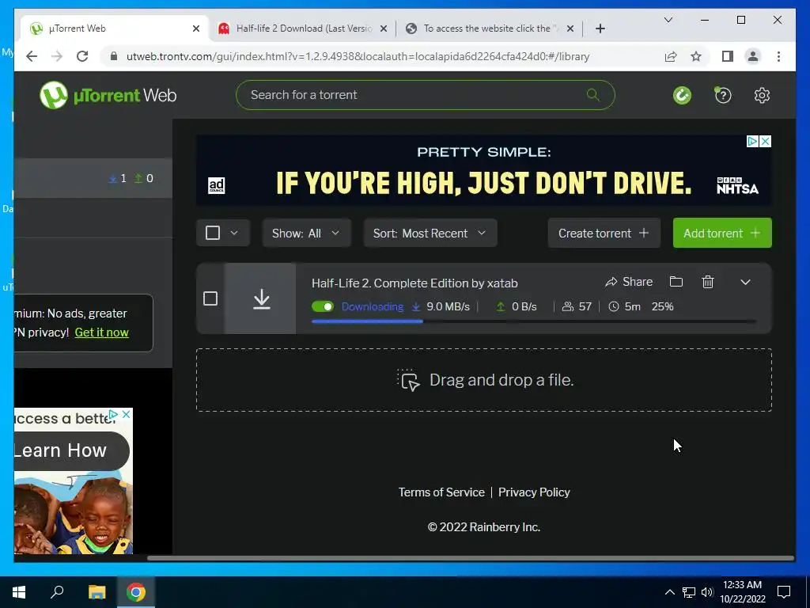Click the sidebar download count '1' indicator
The image size is (810, 608).
coord(118,178)
